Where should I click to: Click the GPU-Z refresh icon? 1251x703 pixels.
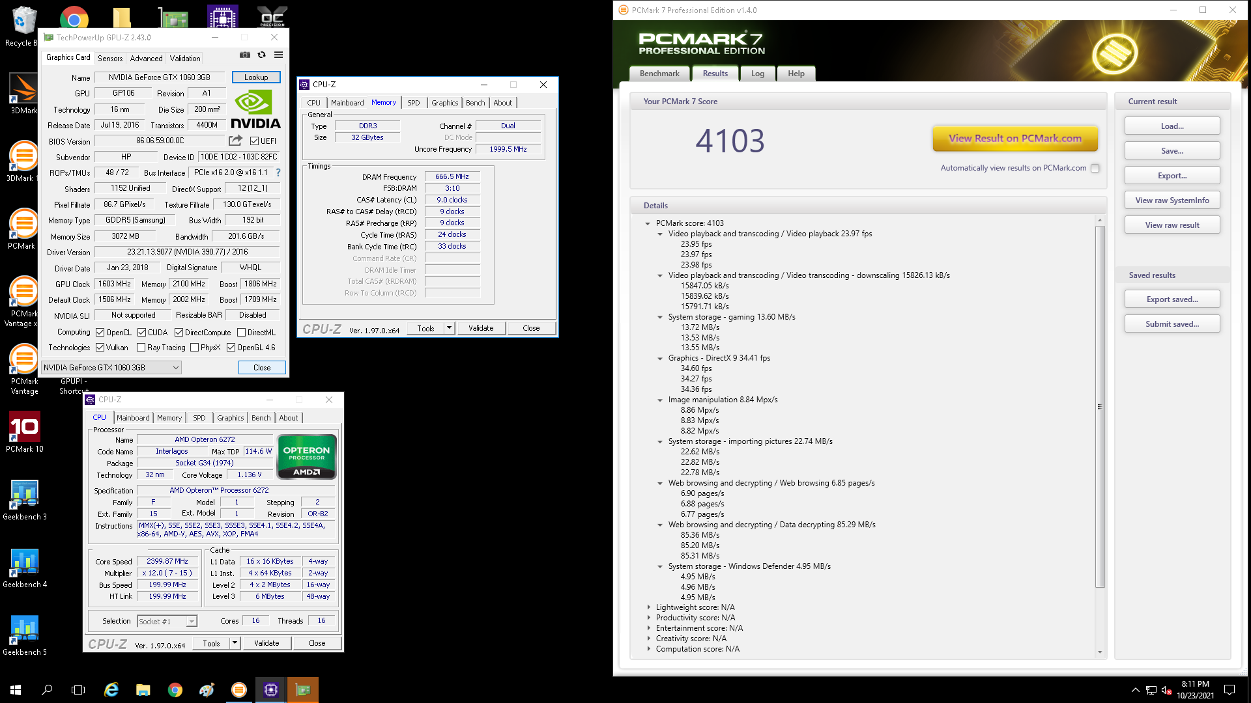point(262,55)
